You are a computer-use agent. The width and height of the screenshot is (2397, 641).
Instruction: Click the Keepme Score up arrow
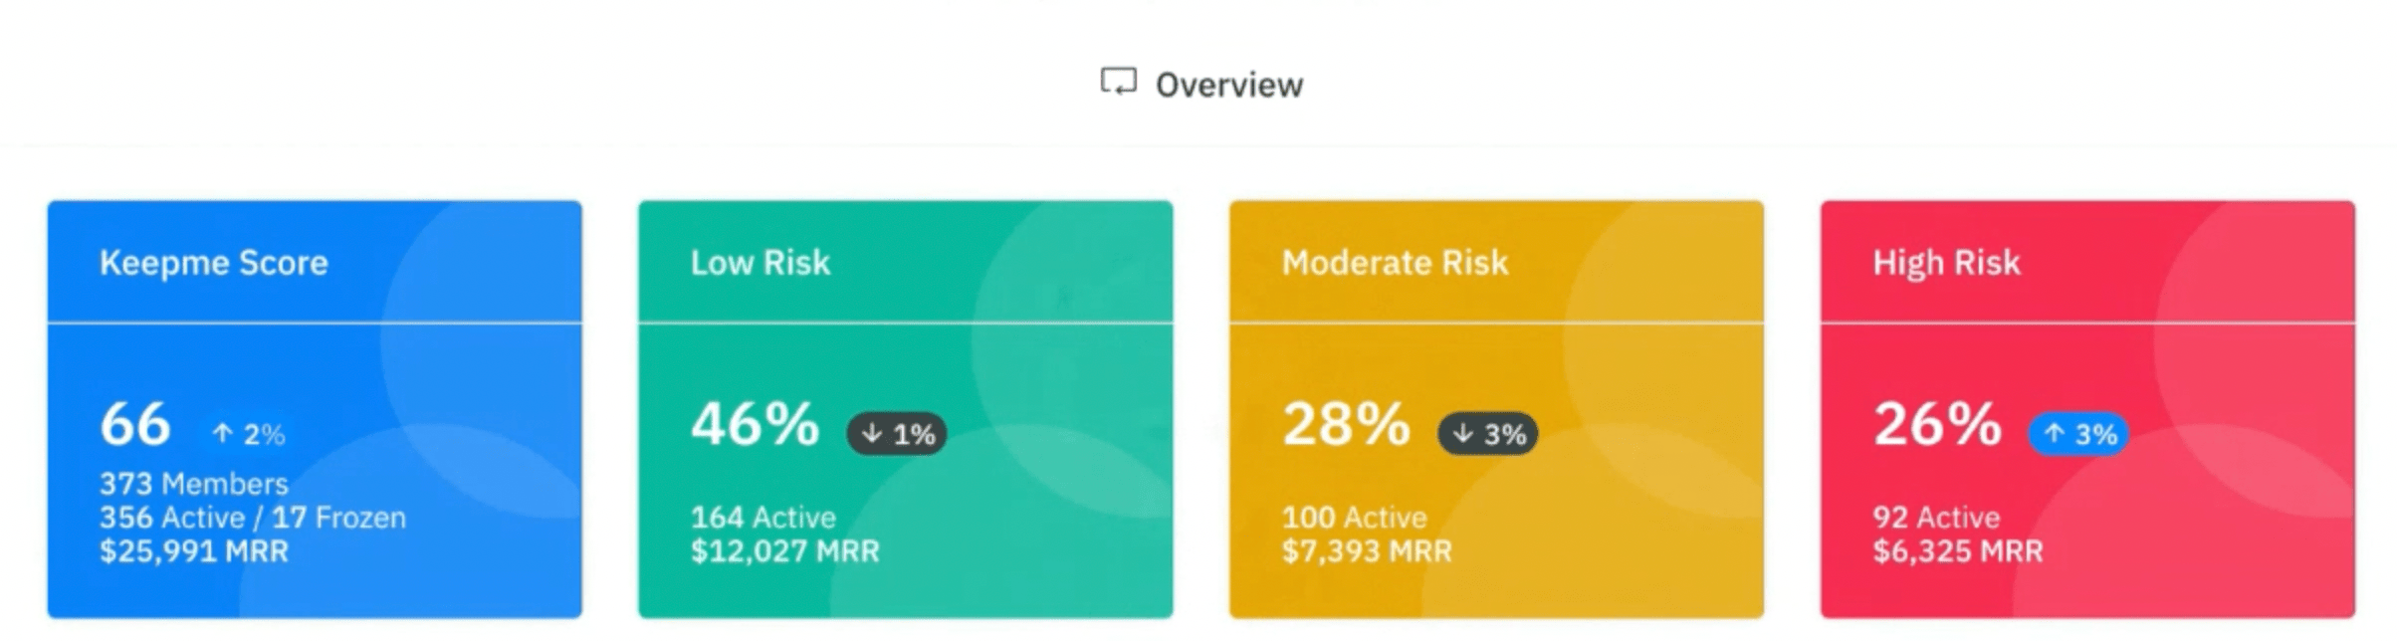coord(222,434)
